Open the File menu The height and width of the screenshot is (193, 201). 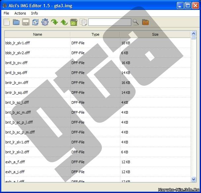coord(6,13)
